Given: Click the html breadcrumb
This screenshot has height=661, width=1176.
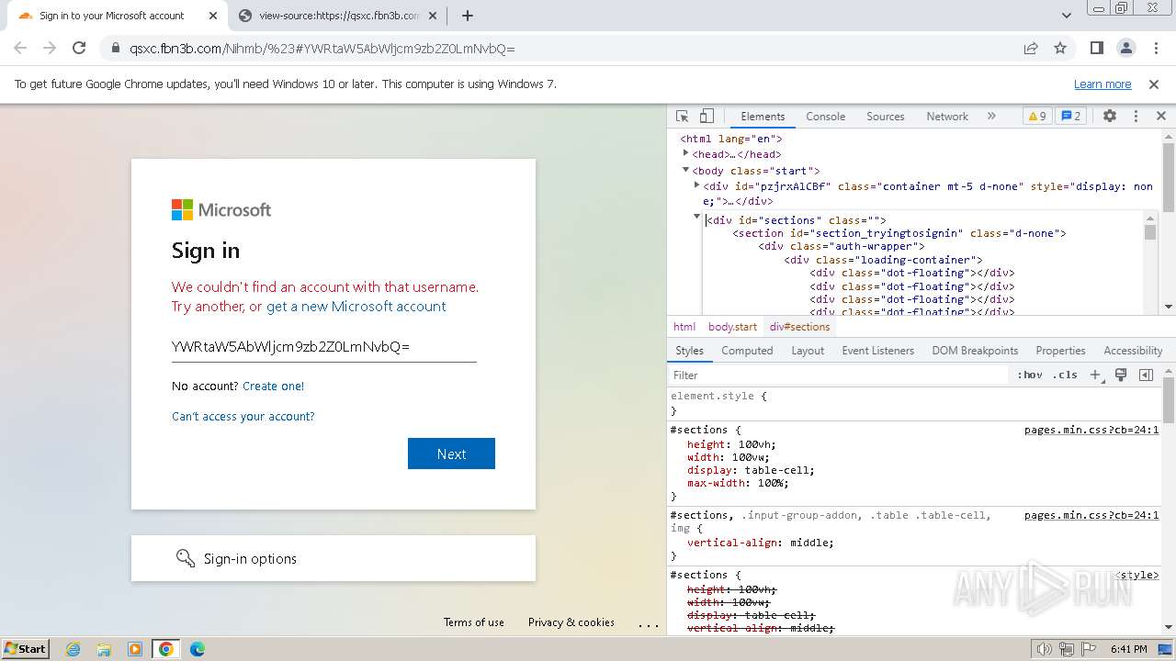Looking at the screenshot, I should [684, 327].
